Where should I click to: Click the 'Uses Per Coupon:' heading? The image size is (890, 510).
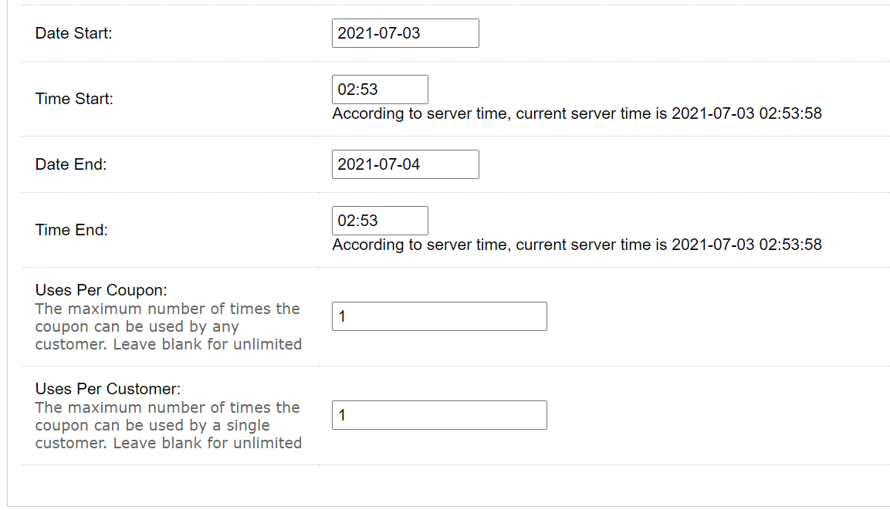(101, 290)
